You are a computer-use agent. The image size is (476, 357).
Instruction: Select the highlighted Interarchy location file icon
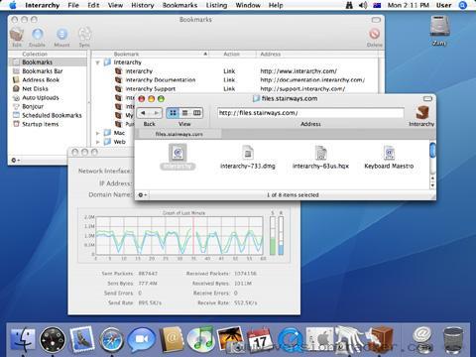coord(178,153)
